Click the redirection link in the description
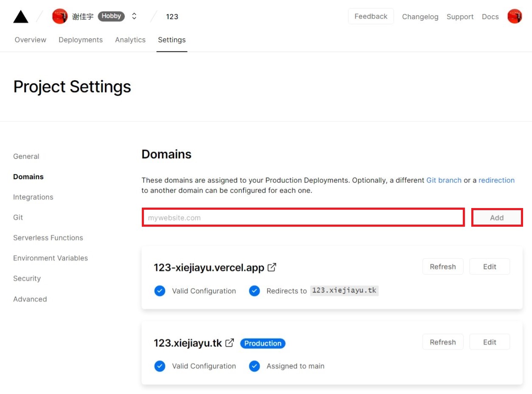The width and height of the screenshot is (532, 394). click(496, 180)
